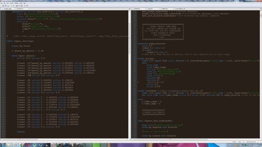Click the line 'scene bg black'
The height and width of the screenshot is (147, 262).
pos(21,46)
